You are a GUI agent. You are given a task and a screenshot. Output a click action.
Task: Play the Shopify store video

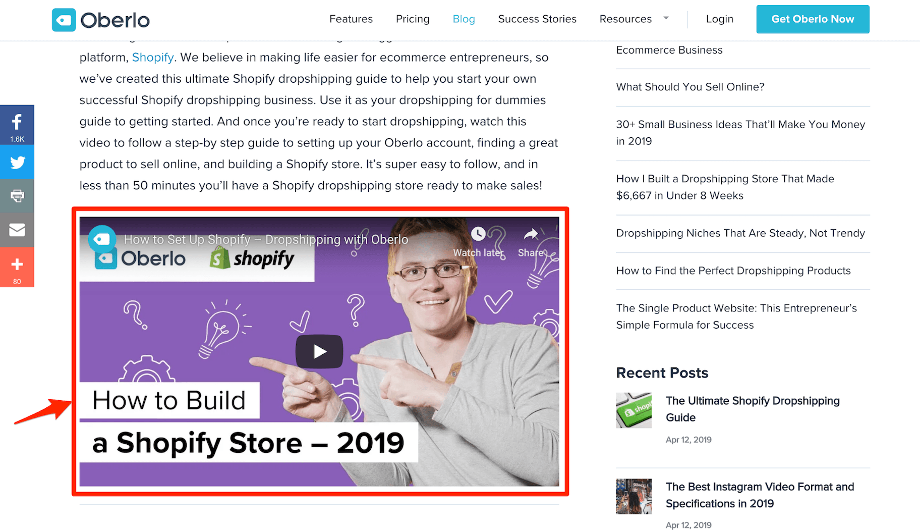tap(319, 351)
